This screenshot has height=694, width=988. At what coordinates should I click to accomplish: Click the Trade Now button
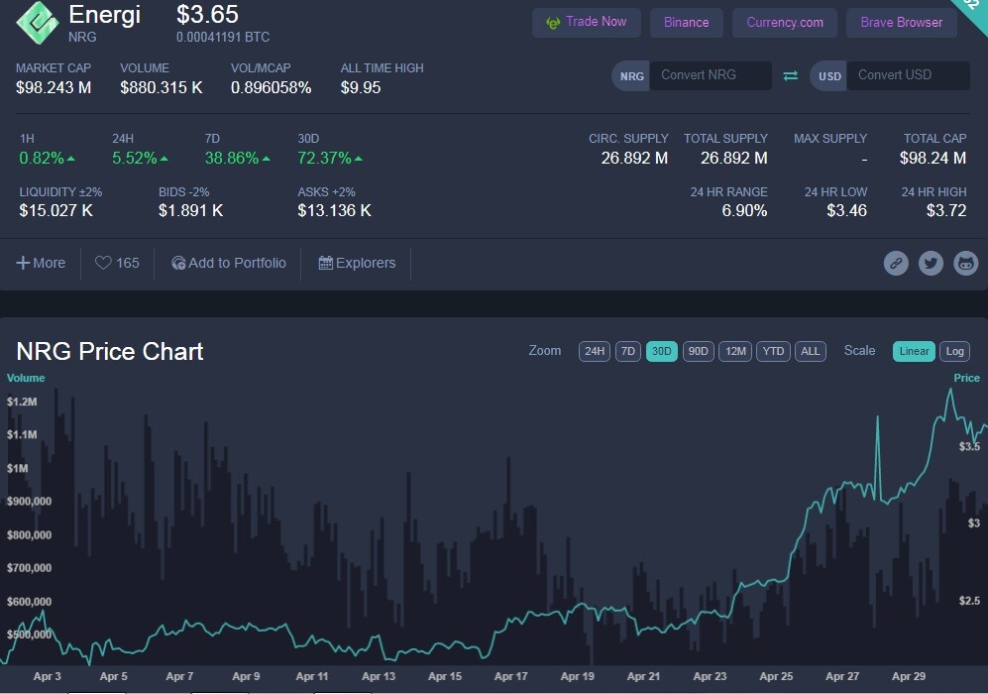[x=587, y=23]
